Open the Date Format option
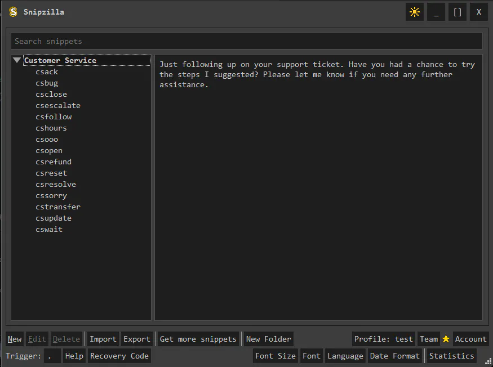Image resolution: width=493 pixels, height=367 pixels. click(x=394, y=356)
